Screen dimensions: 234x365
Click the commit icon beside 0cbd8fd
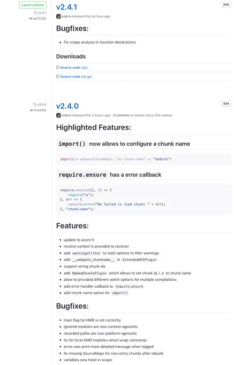click(32, 111)
